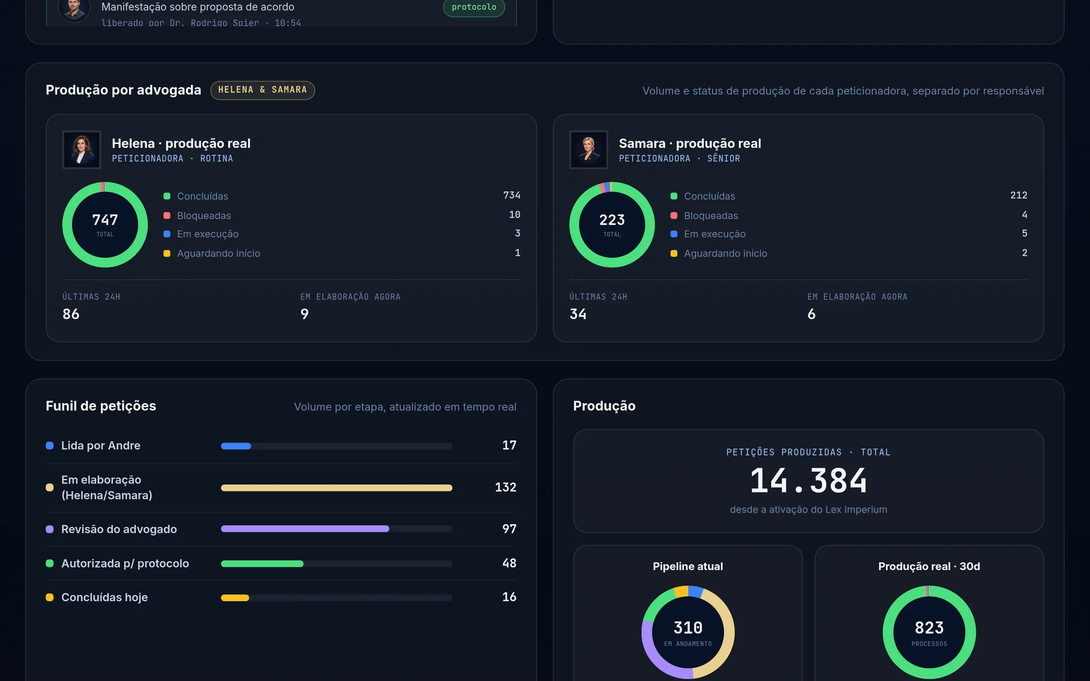The width and height of the screenshot is (1090, 681).
Task: Click the green Concluídas swatch in Helena's card
Action: click(x=167, y=196)
